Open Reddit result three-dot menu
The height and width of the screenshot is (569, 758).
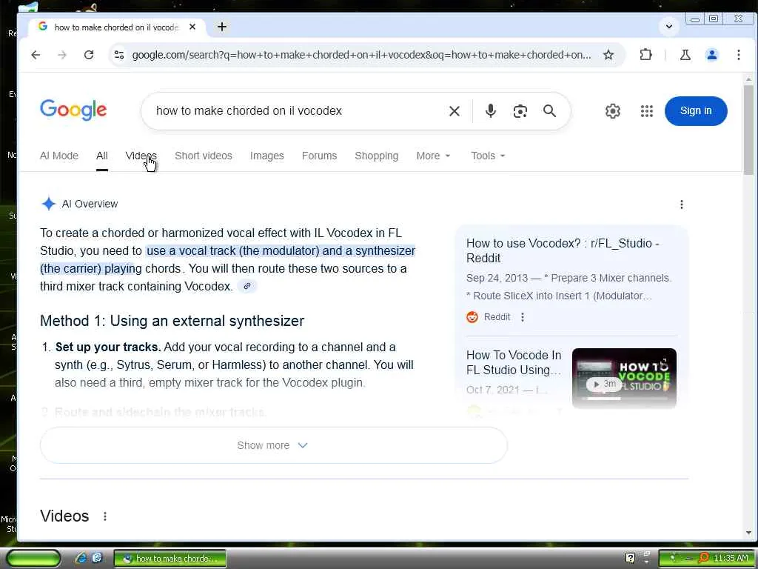point(522,317)
